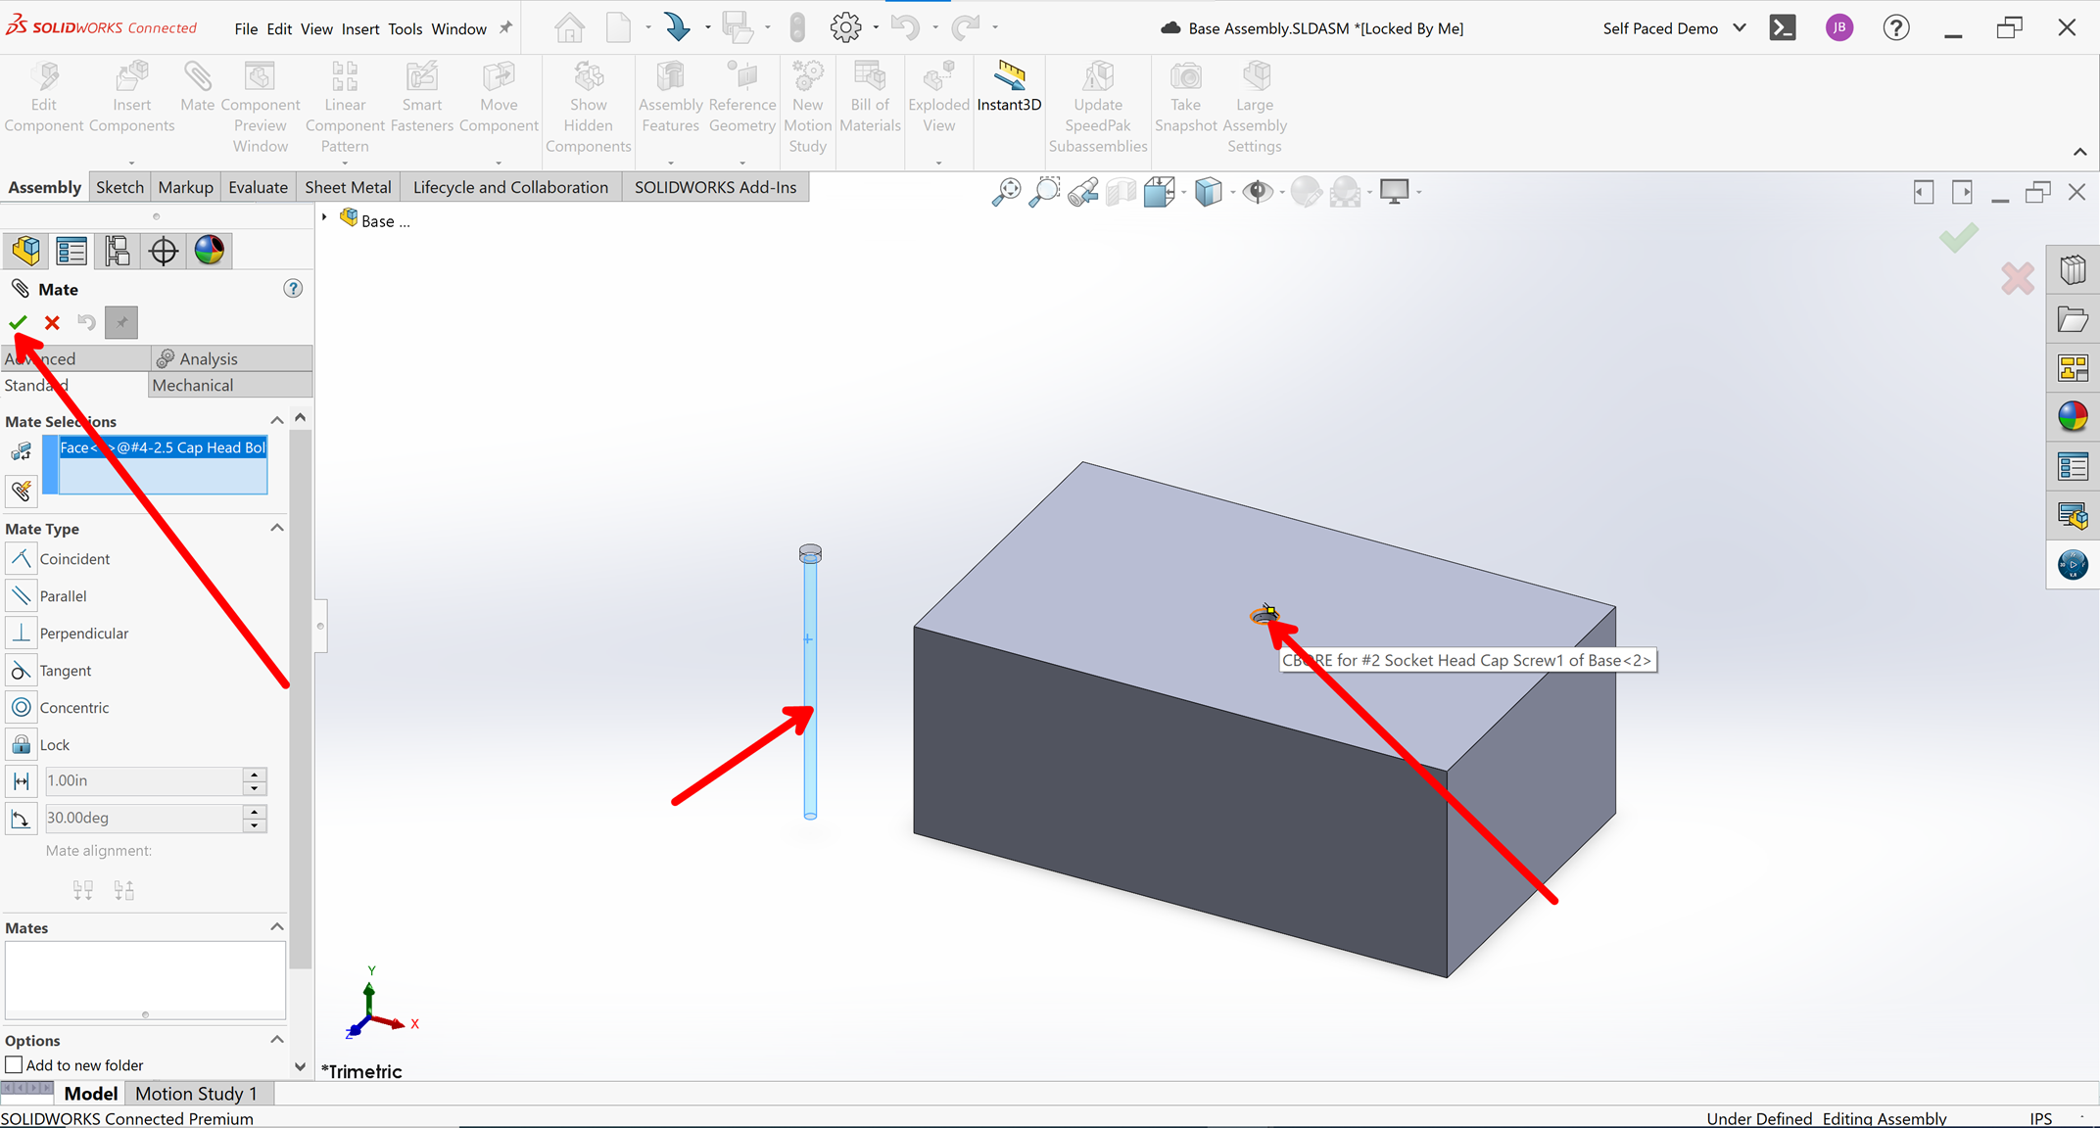Open the Appearances task pane icon
Viewport: 2100px width, 1128px height.
click(x=2073, y=417)
